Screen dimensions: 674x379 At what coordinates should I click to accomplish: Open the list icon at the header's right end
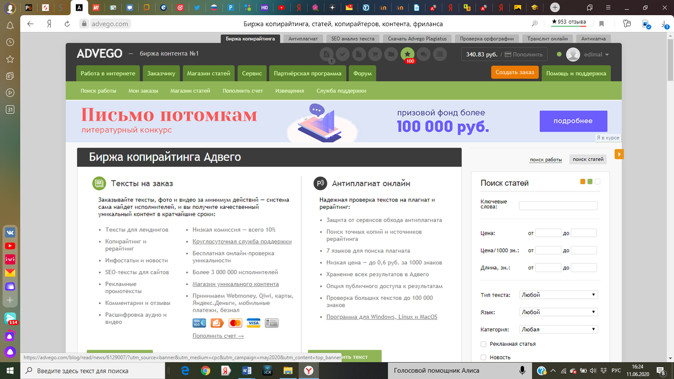[x=439, y=54]
